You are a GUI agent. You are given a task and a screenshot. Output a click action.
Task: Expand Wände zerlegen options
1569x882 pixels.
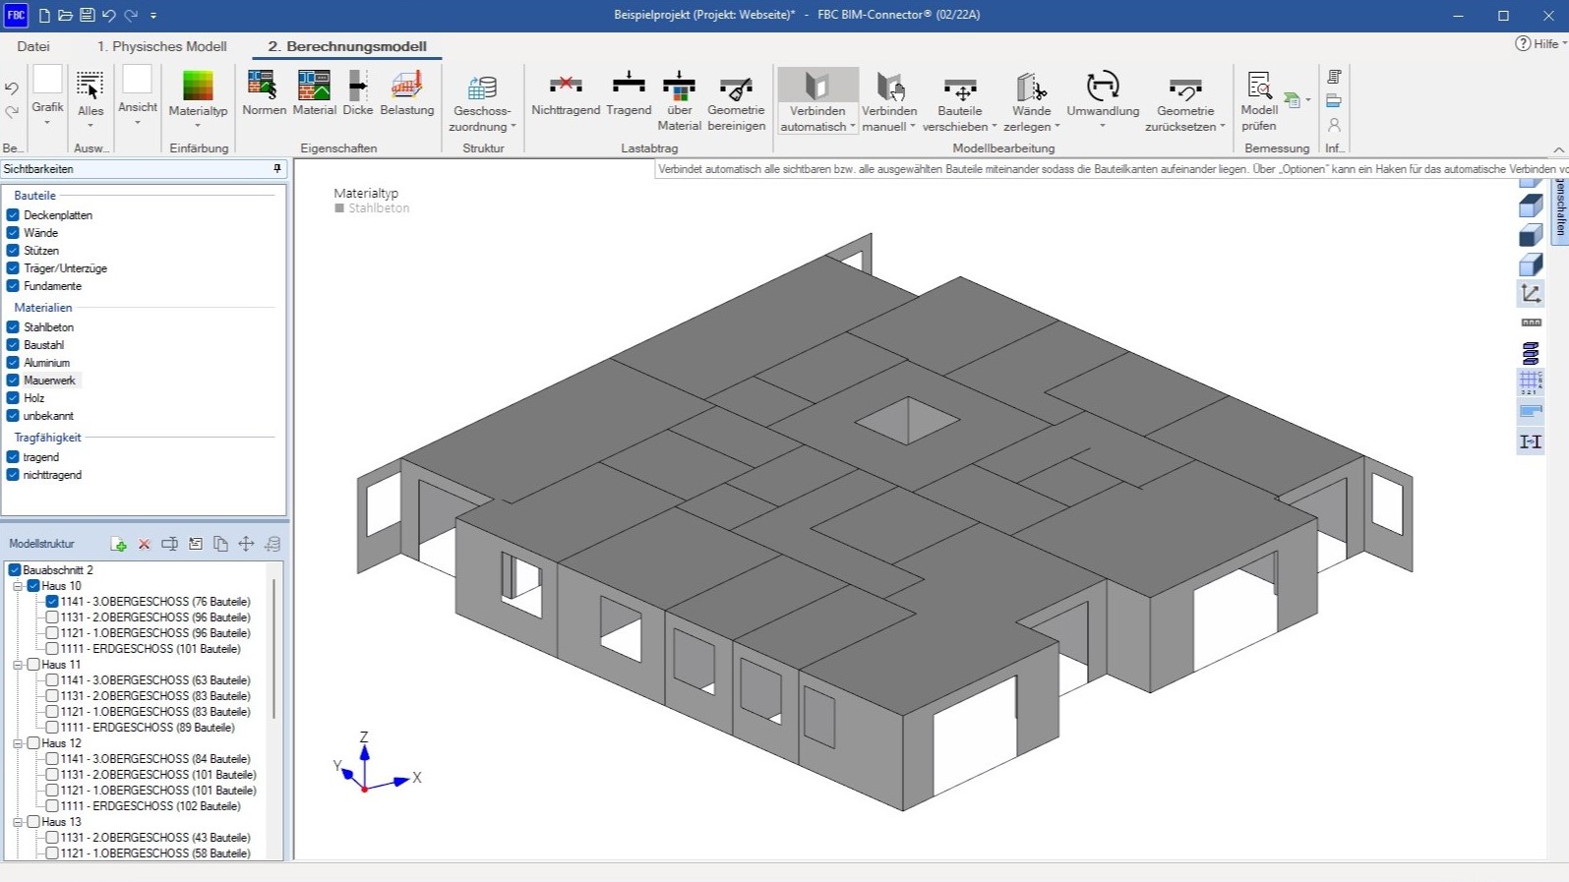1056,127
